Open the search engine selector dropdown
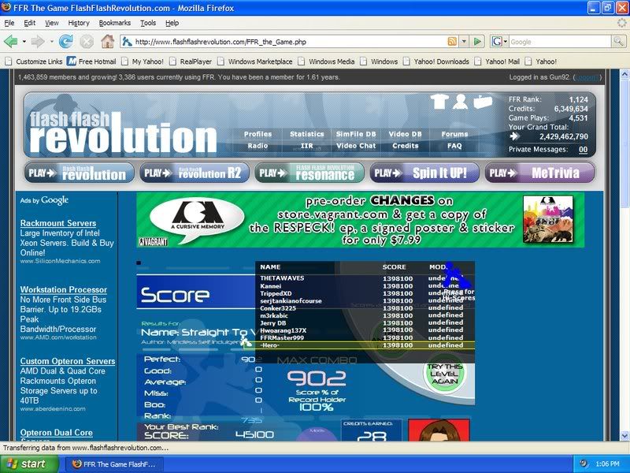 tap(499, 42)
